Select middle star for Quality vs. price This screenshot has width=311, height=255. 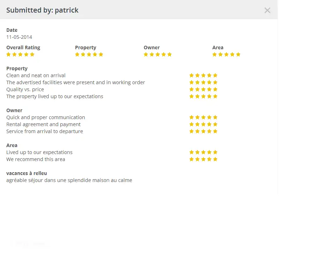[x=203, y=89]
